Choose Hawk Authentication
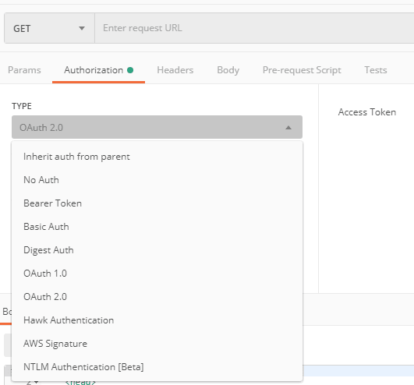 tap(157, 320)
